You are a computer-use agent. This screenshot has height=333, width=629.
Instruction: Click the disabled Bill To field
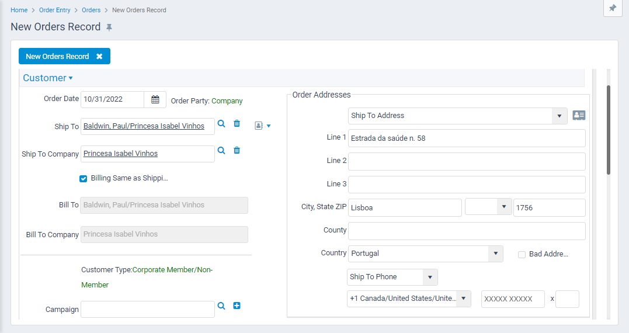point(164,205)
